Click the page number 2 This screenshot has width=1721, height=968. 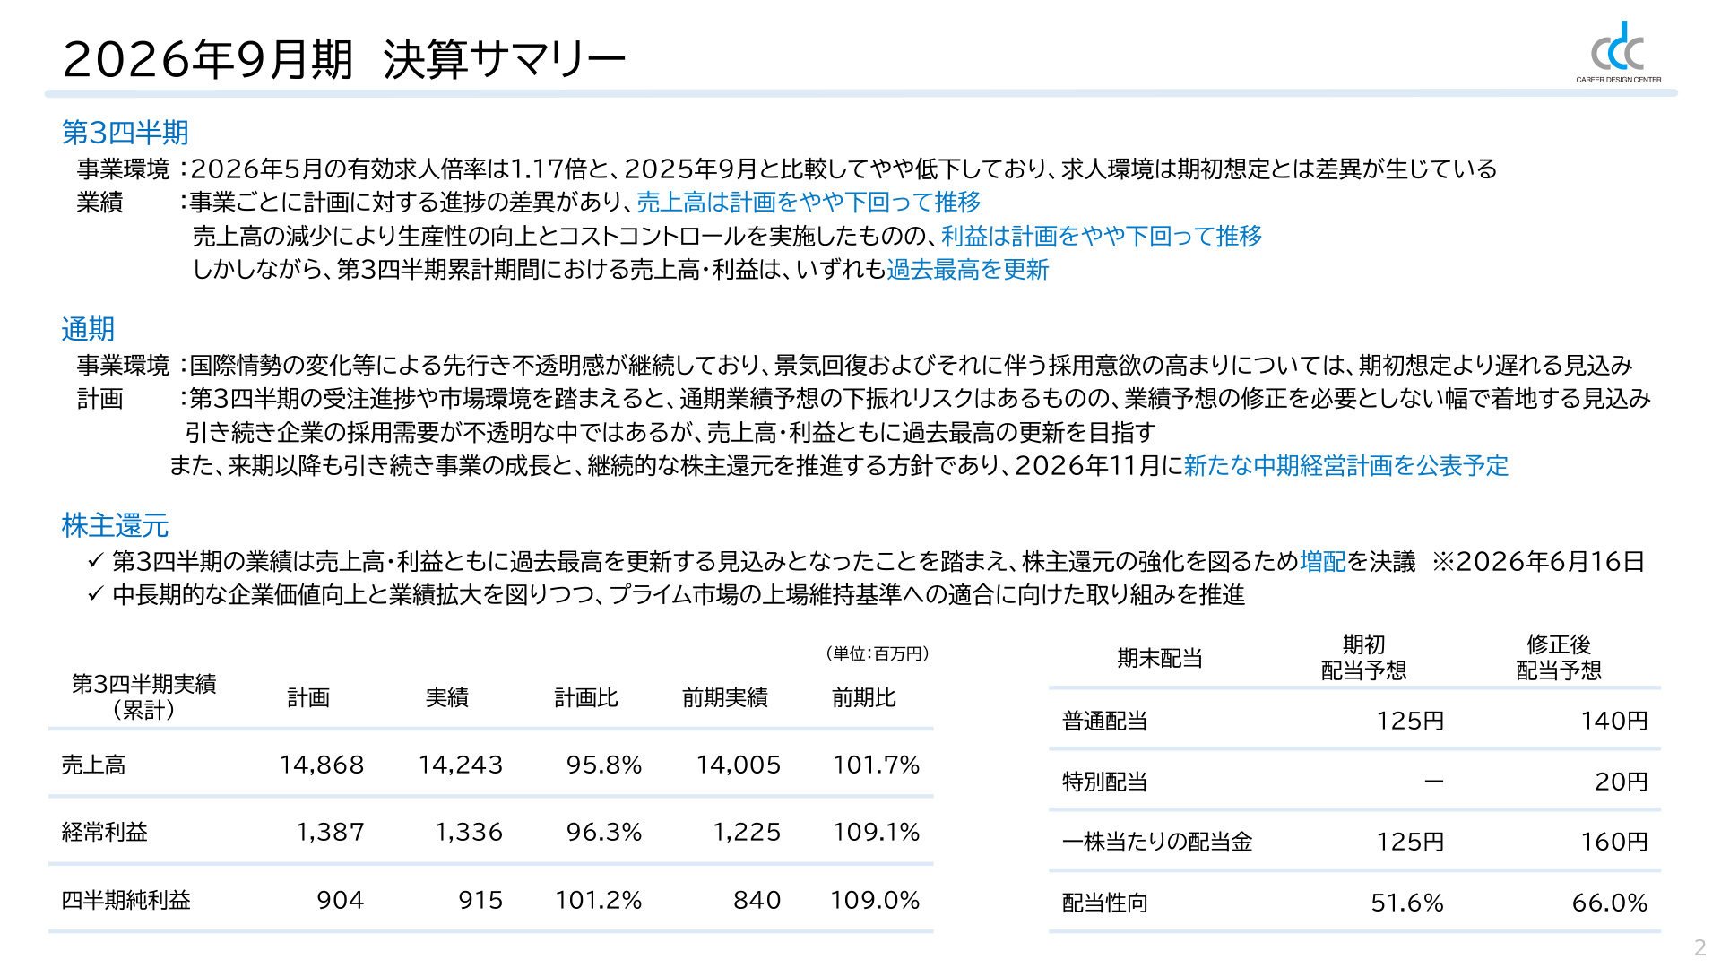tap(1699, 948)
